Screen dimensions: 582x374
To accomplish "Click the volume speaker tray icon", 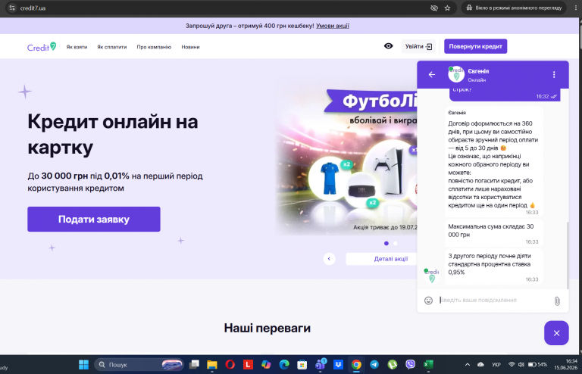I will click(x=521, y=365).
